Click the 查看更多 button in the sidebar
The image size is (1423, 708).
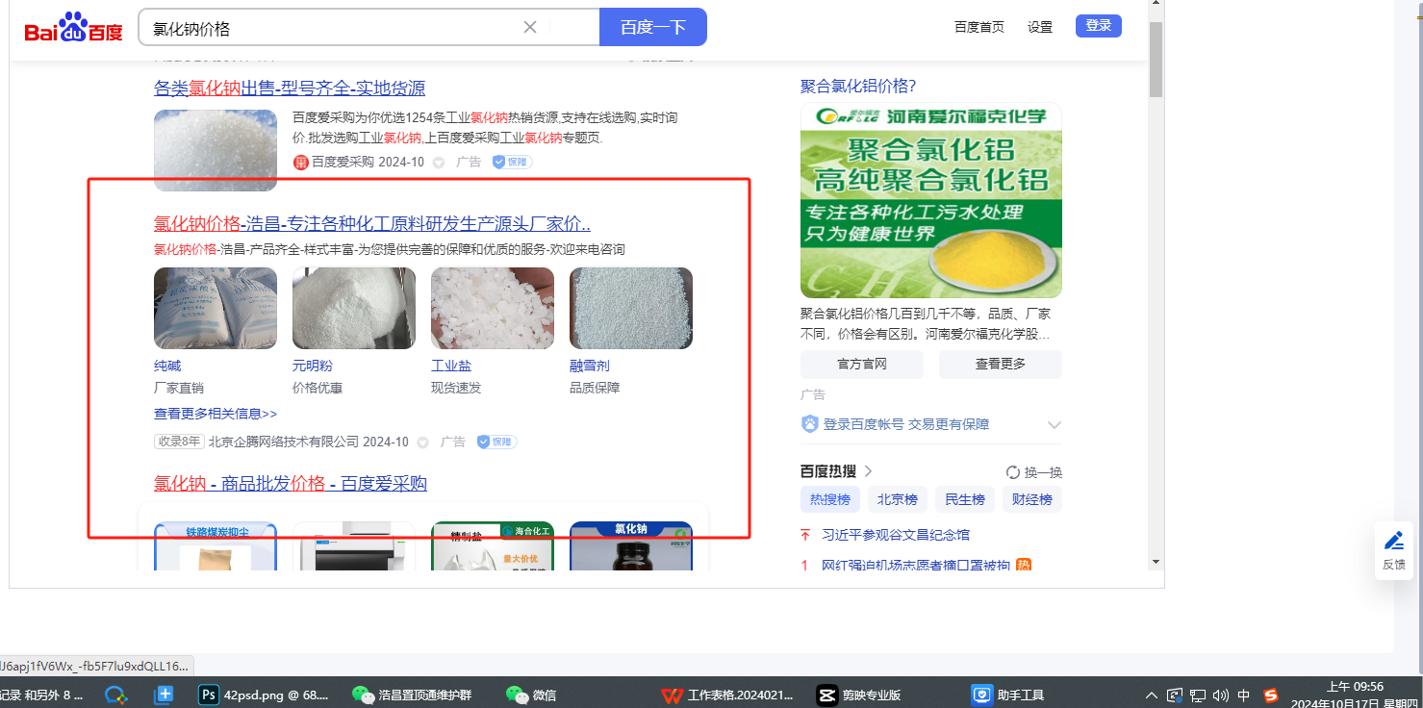click(1001, 365)
